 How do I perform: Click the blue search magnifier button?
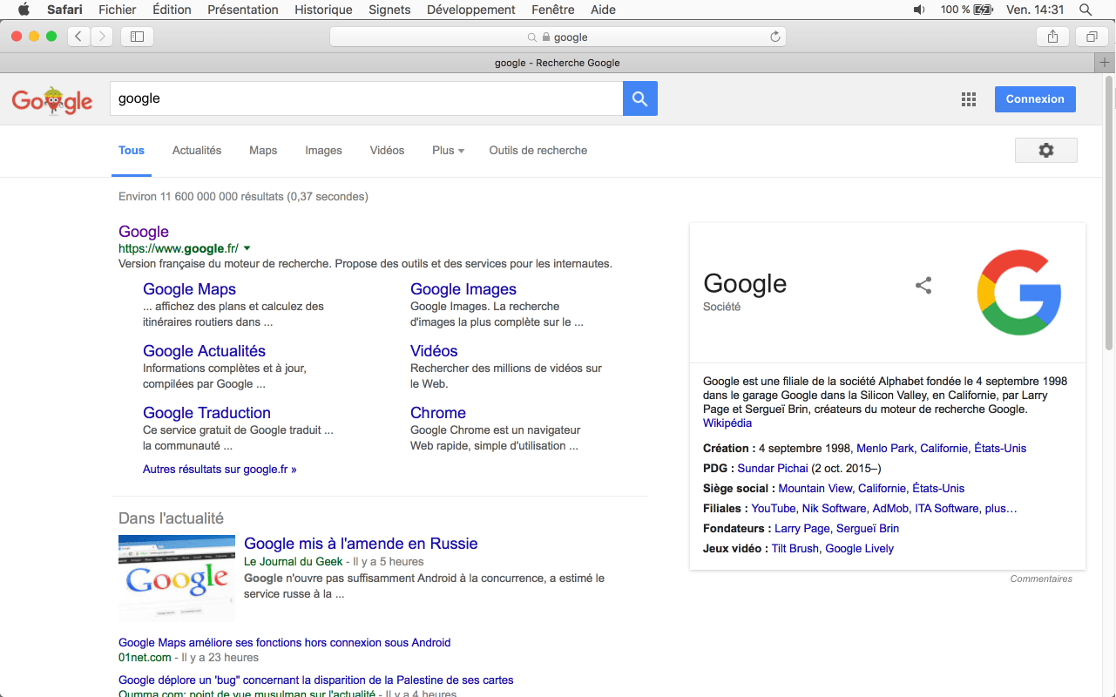click(640, 98)
